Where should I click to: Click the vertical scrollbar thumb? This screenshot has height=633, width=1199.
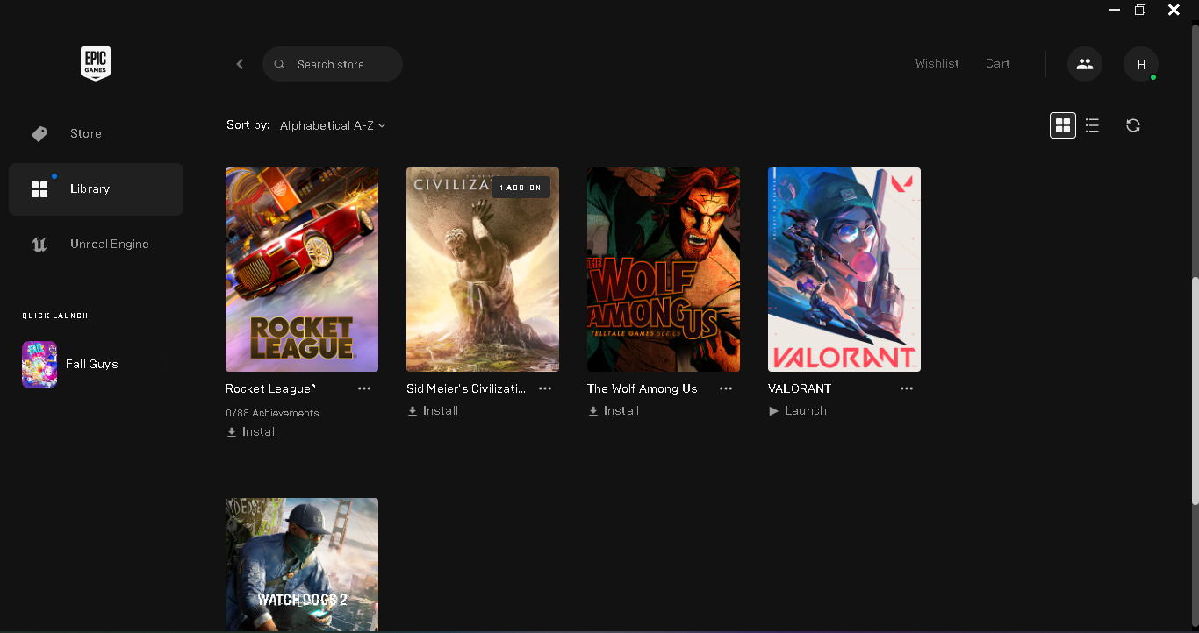(x=1195, y=390)
